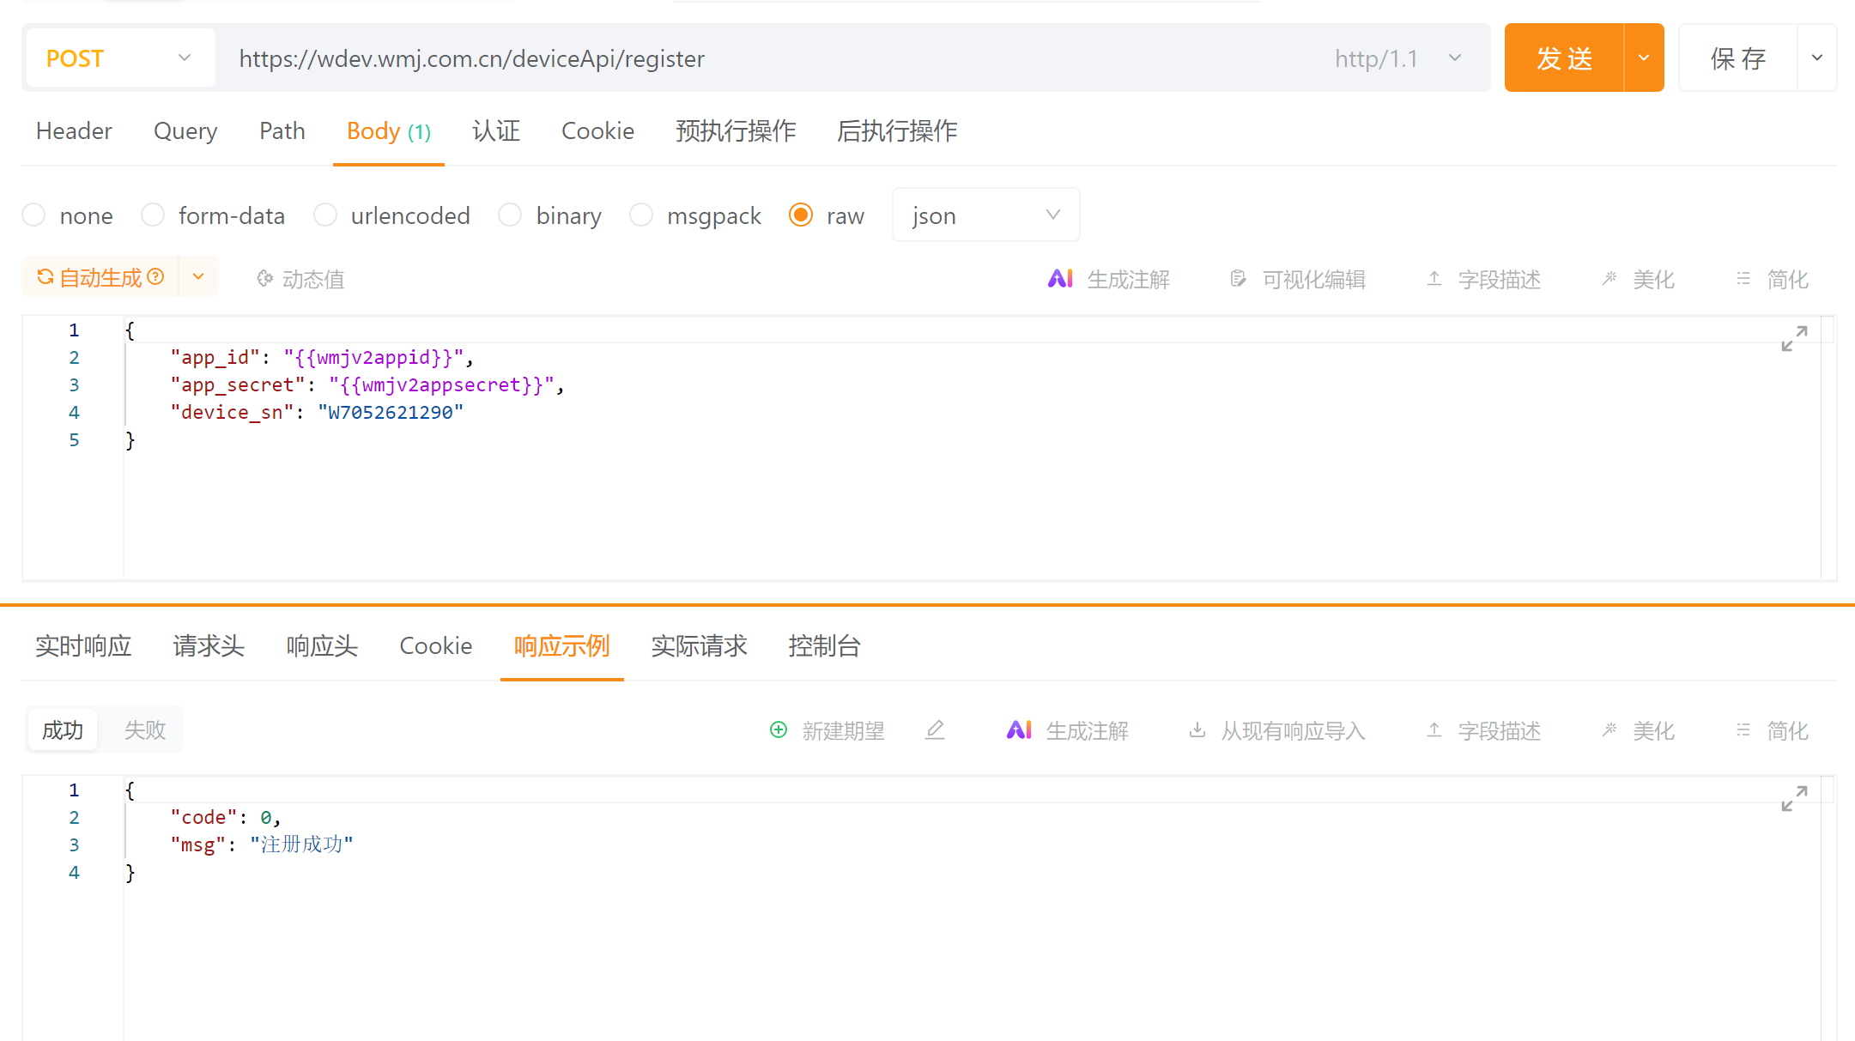Click the request URL input field
The width and height of the screenshot is (1855, 1041).
[x=764, y=58]
